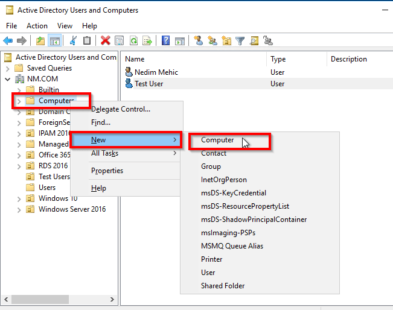Click the Find objects toolbar icon
393x310 pixels.
(x=254, y=40)
